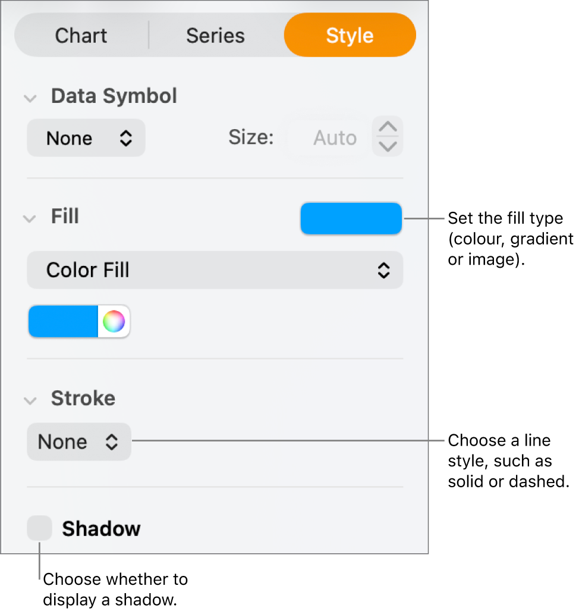579x611 pixels.
Task: Click the blue swatch below Color Fill
Action: coord(62,321)
